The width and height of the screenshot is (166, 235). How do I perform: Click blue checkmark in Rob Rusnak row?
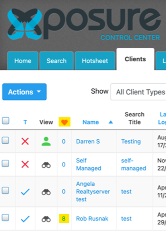25,219
